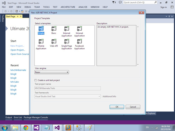Switch to the Error List tab
This screenshot has width=175, height=131.
pos(18,117)
